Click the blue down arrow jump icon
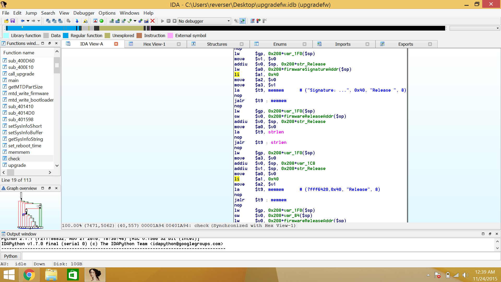This screenshot has width=501, height=282. click(x=77, y=21)
